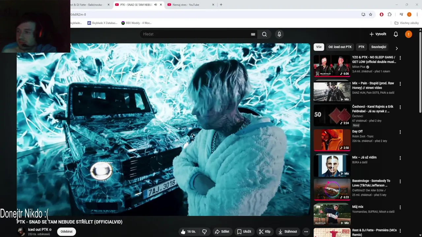Open Chrome three-dot menu
Image resolution: width=422 pixels, height=237 pixels.
pos(417,14)
